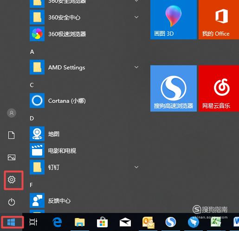Open Outlook from the taskbar
This screenshot has width=239, height=231.
[149, 222]
